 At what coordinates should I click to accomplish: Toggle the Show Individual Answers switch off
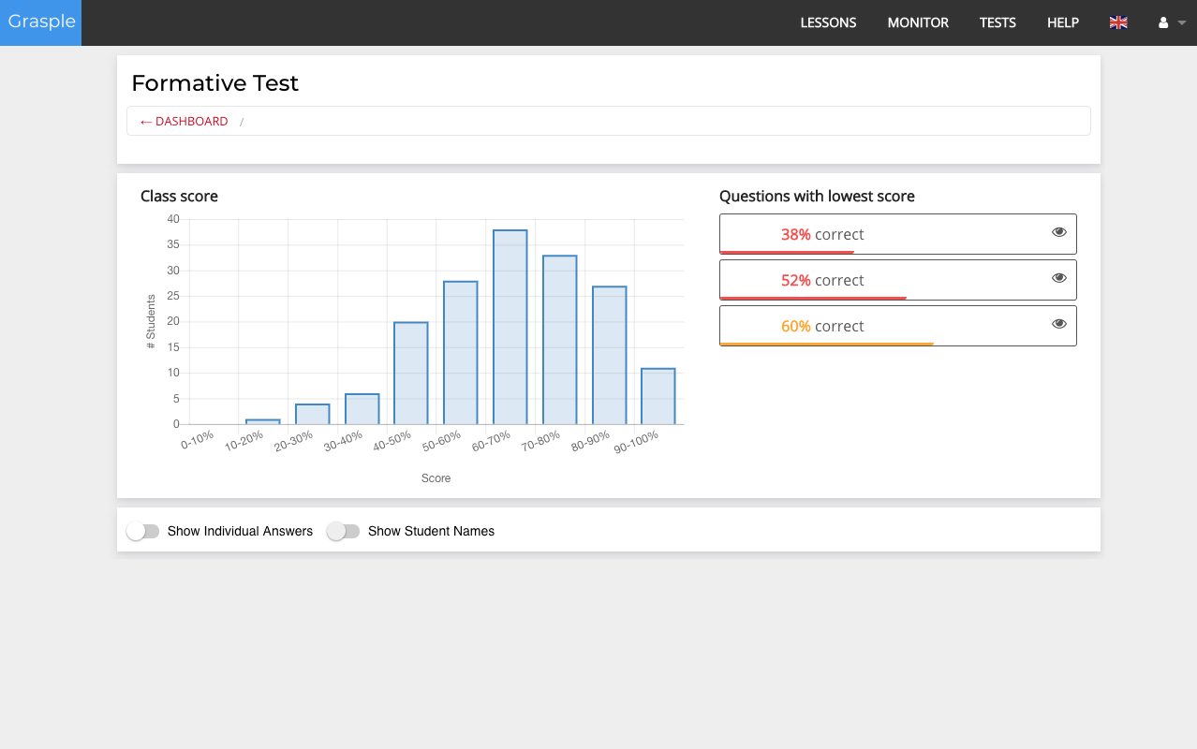tap(142, 531)
